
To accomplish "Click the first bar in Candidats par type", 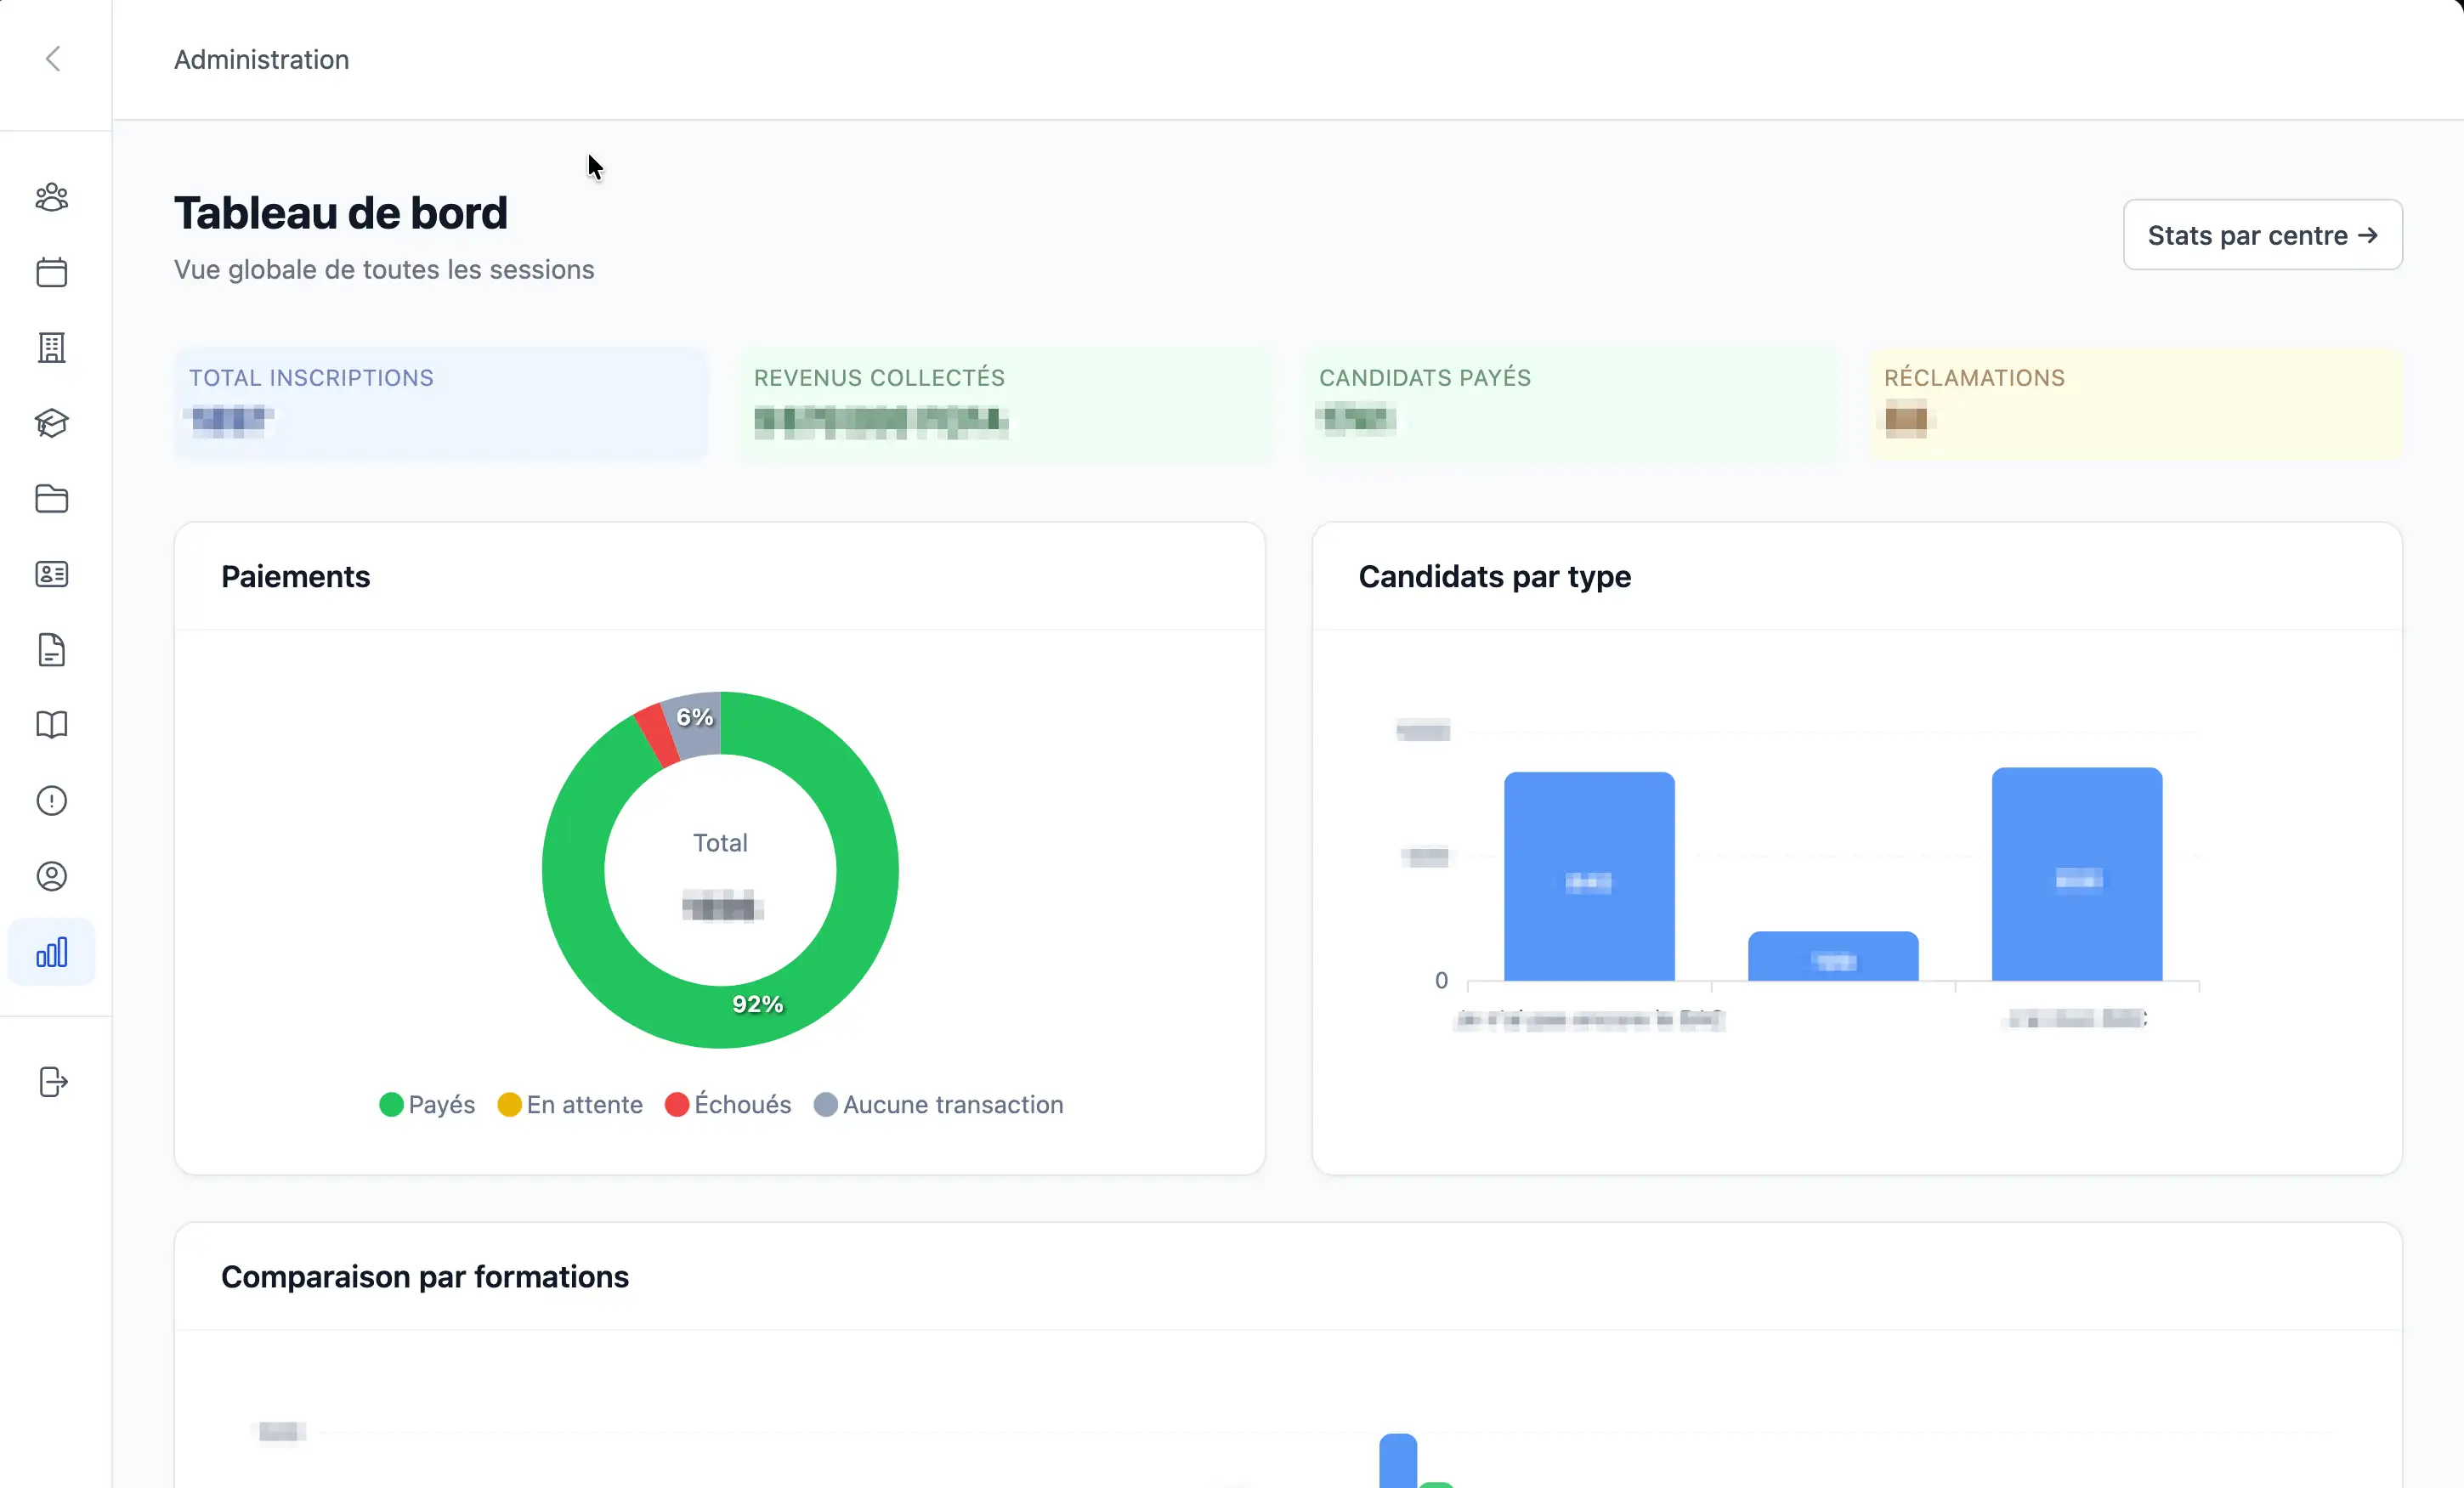I will [x=1589, y=876].
